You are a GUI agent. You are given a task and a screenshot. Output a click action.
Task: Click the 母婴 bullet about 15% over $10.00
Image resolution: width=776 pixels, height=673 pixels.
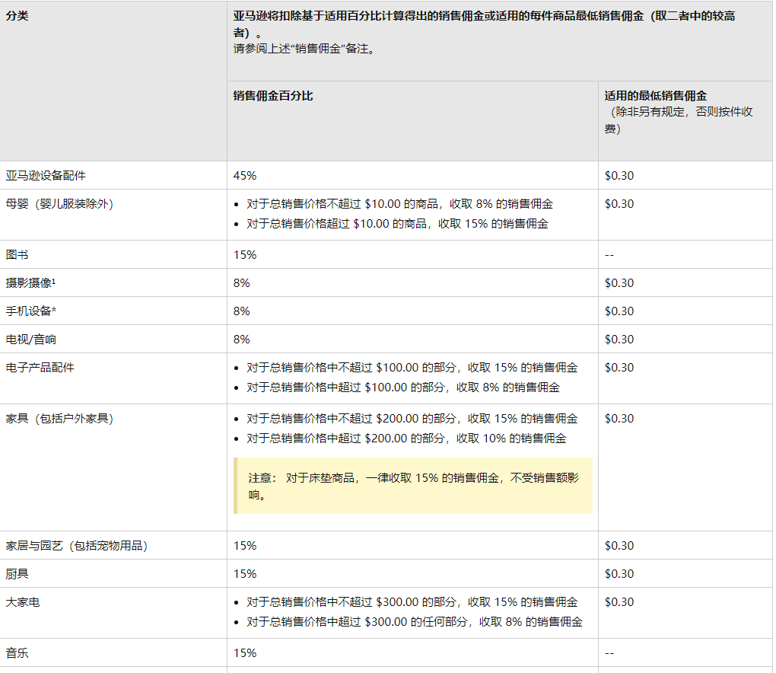point(397,223)
